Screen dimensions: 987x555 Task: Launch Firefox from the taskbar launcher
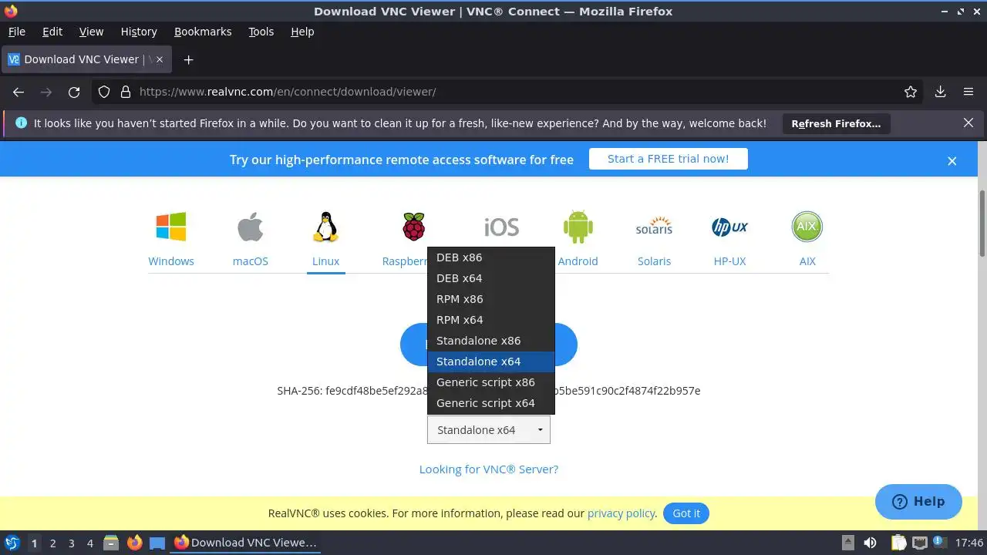click(135, 543)
